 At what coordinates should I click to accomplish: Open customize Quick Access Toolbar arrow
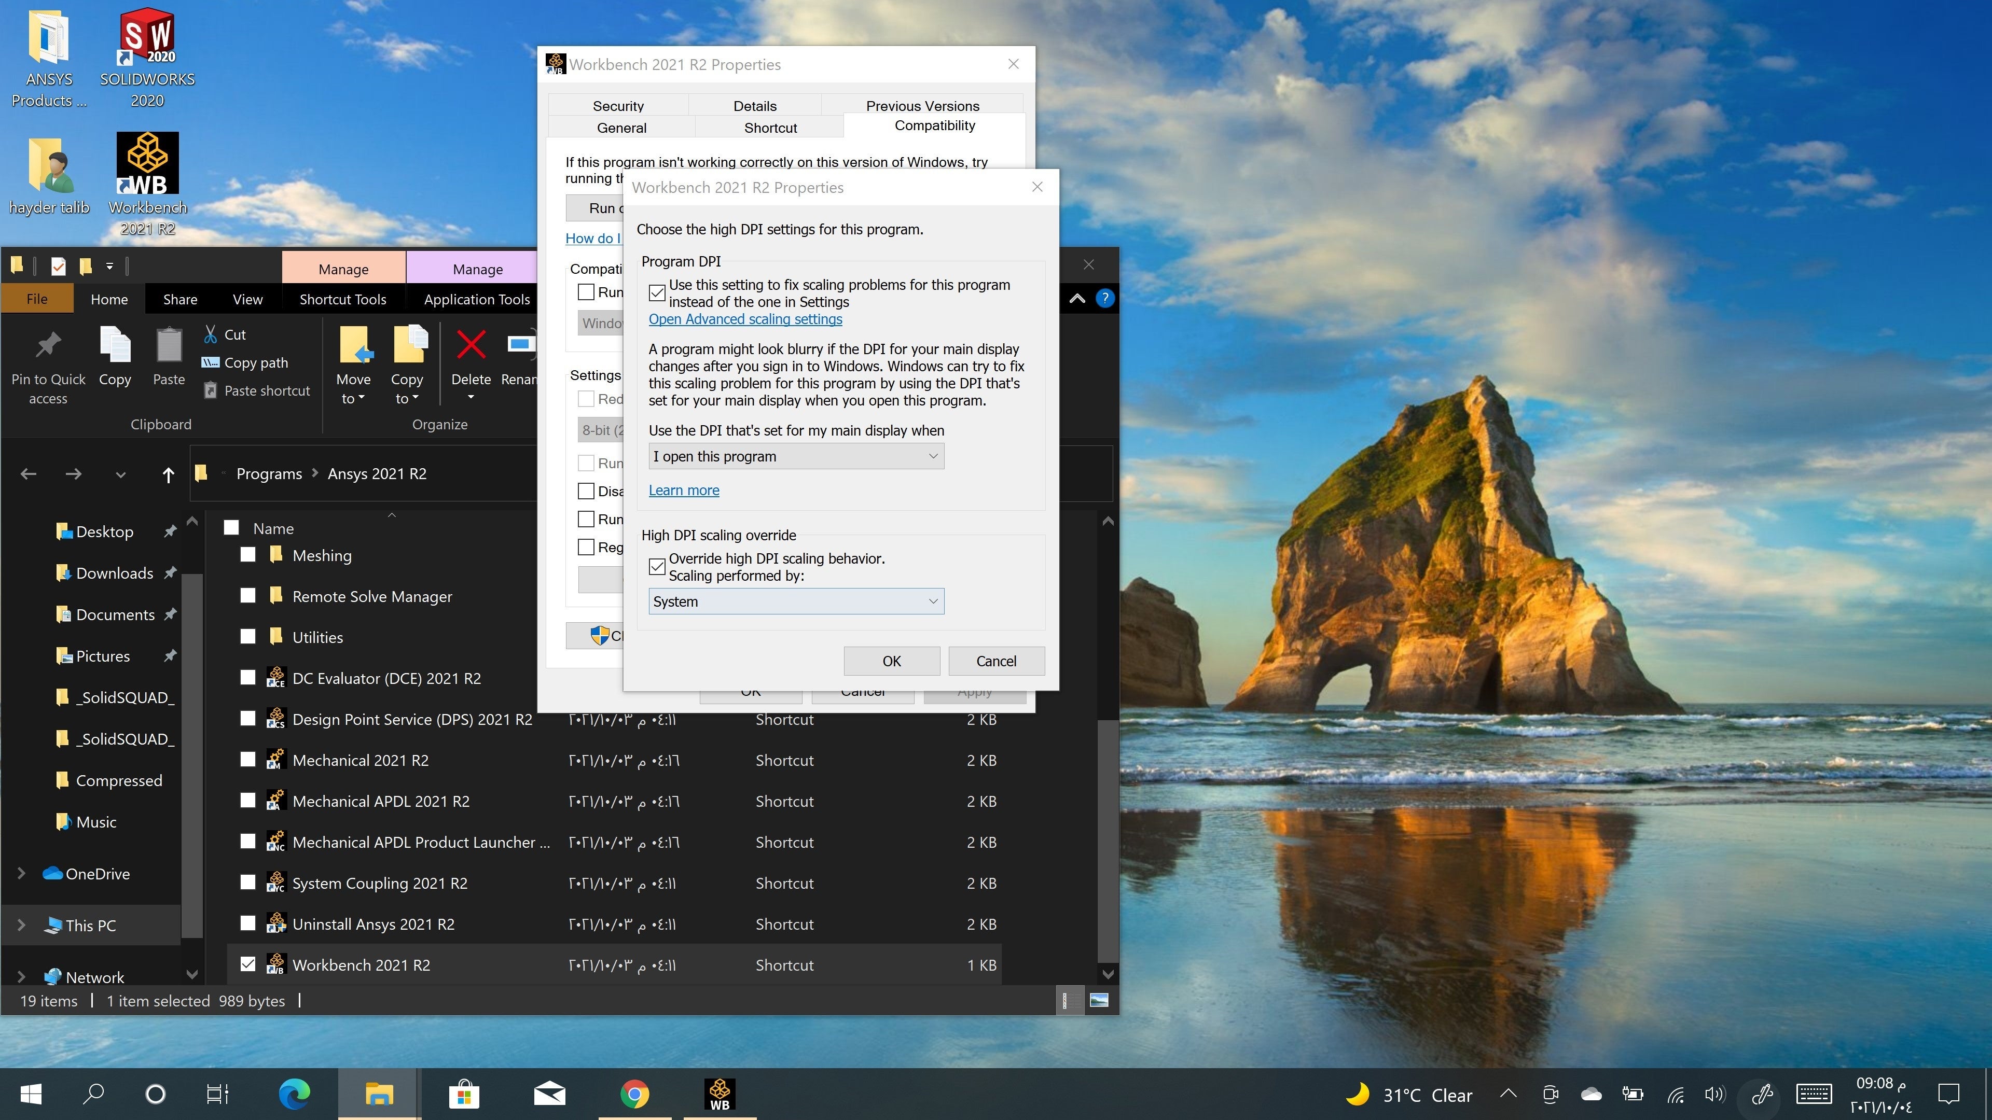(x=110, y=266)
